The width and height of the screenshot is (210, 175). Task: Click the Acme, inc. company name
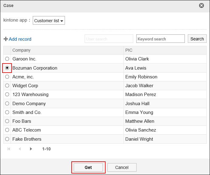coord(23,77)
